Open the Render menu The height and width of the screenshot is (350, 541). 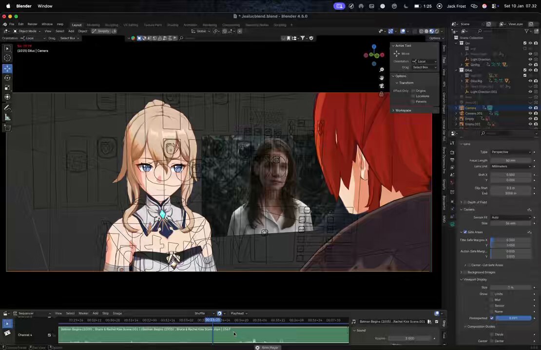pos(33,24)
